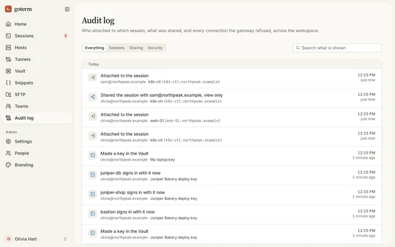This screenshot has width=395, height=247.
Task: Click the icon beside juniper-db signs in entry
Action: pyautogui.click(x=93, y=175)
